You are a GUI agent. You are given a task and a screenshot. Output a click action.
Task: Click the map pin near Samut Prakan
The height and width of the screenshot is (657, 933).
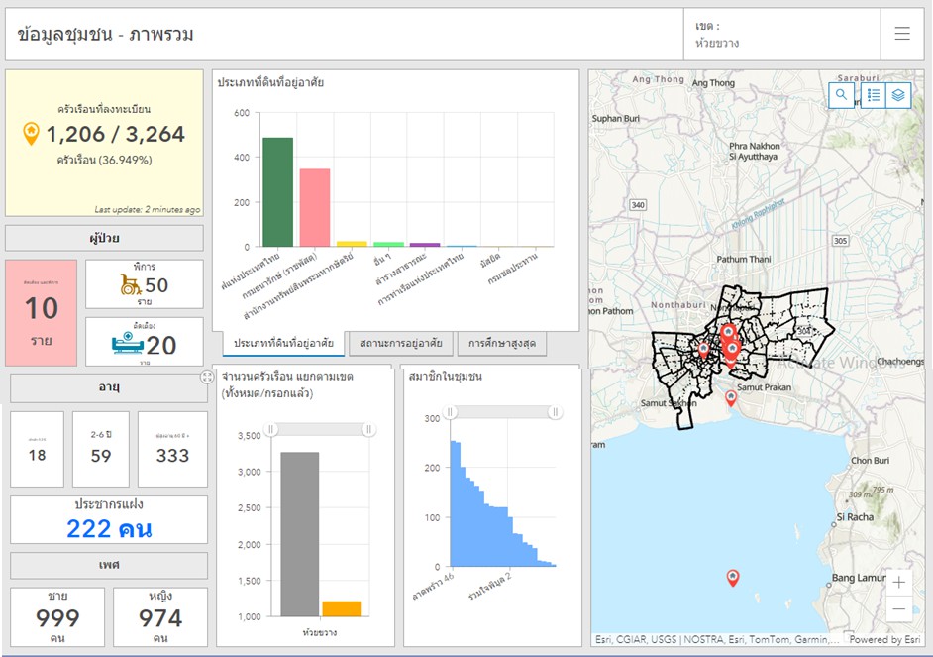click(x=731, y=398)
